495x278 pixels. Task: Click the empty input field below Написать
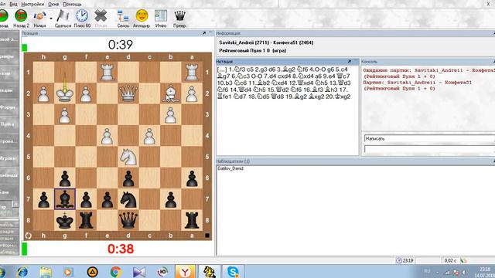point(429,149)
